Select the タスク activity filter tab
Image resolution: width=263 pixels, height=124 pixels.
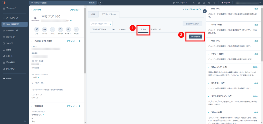tap(143, 30)
